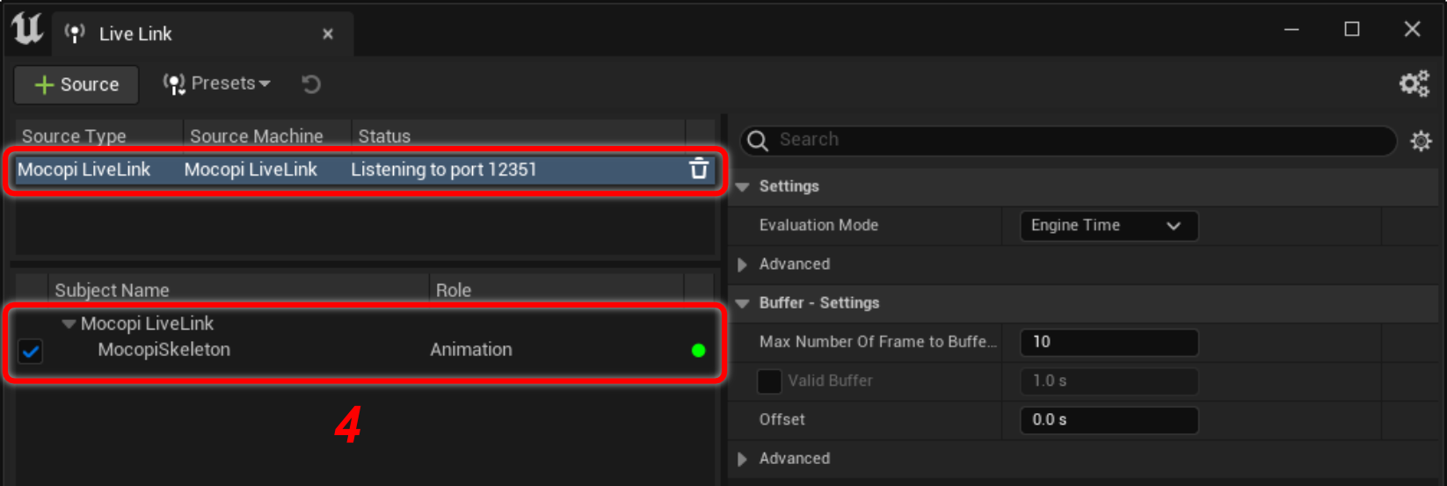1447x486 pixels.
Task: Open the Evaluation Mode dropdown
Action: [1108, 226]
